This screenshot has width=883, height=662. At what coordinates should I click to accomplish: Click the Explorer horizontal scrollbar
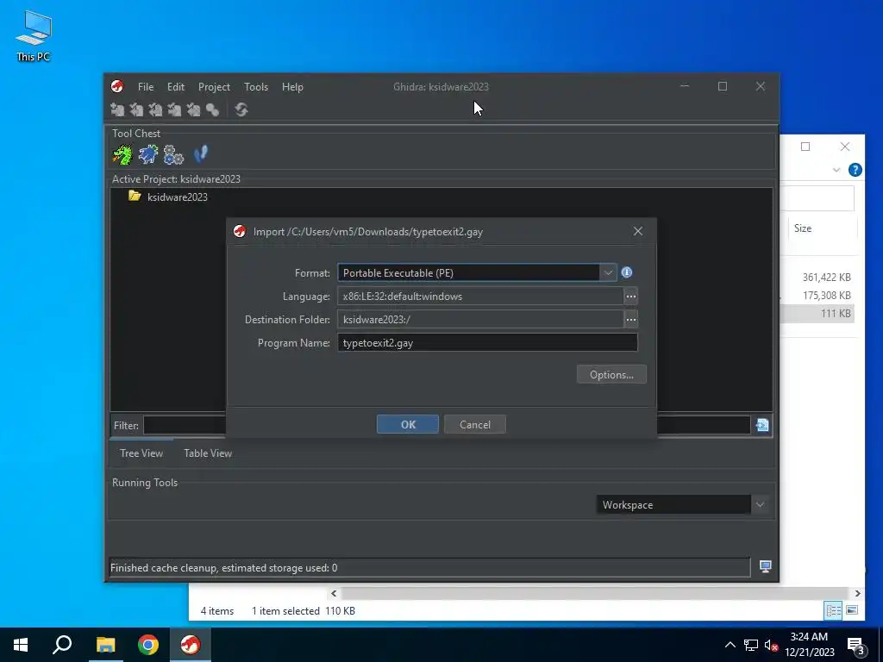(x=594, y=593)
